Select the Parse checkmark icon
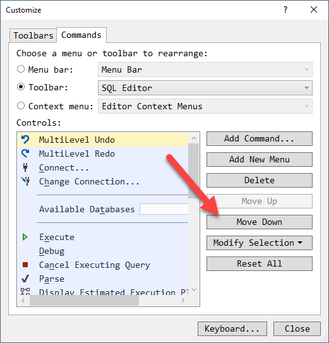 point(25,279)
